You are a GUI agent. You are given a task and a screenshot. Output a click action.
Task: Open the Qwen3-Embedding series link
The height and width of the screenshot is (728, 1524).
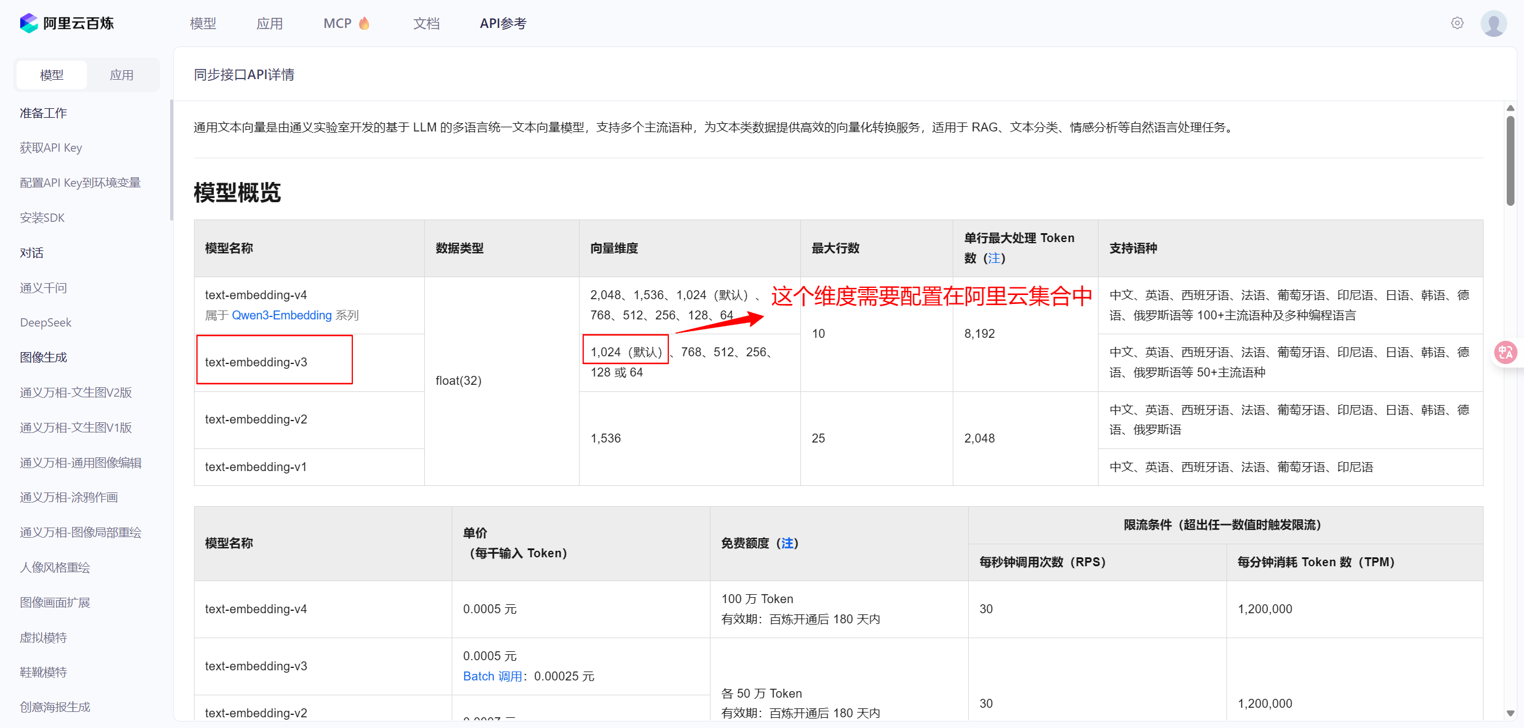(x=281, y=315)
